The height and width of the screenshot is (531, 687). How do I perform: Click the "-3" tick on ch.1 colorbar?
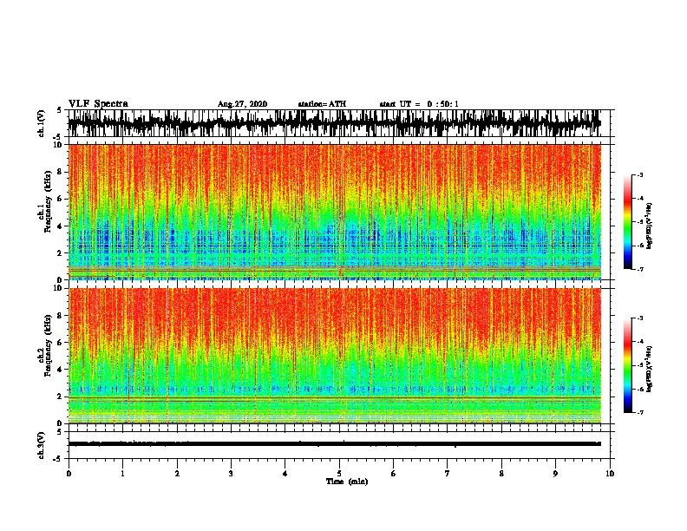click(639, 174)
